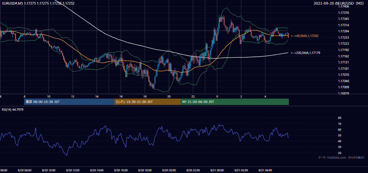Click the 9/20 20:00 bottom time label

point(169,170)
